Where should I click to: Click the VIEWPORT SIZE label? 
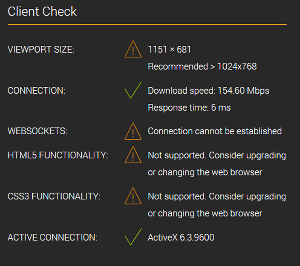point(41,49)
